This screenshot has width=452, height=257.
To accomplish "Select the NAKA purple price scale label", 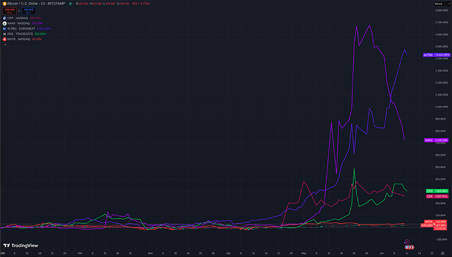I will [436, 141].
